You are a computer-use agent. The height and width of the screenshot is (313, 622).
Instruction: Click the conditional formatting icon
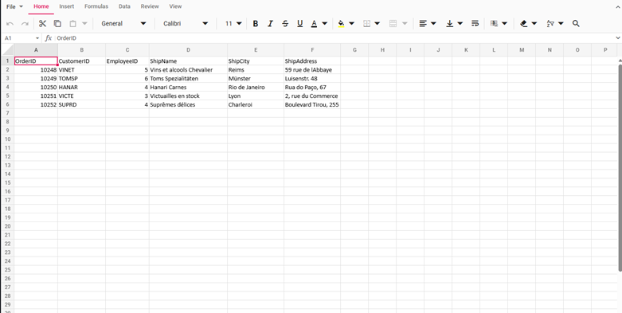click(494, 23)
